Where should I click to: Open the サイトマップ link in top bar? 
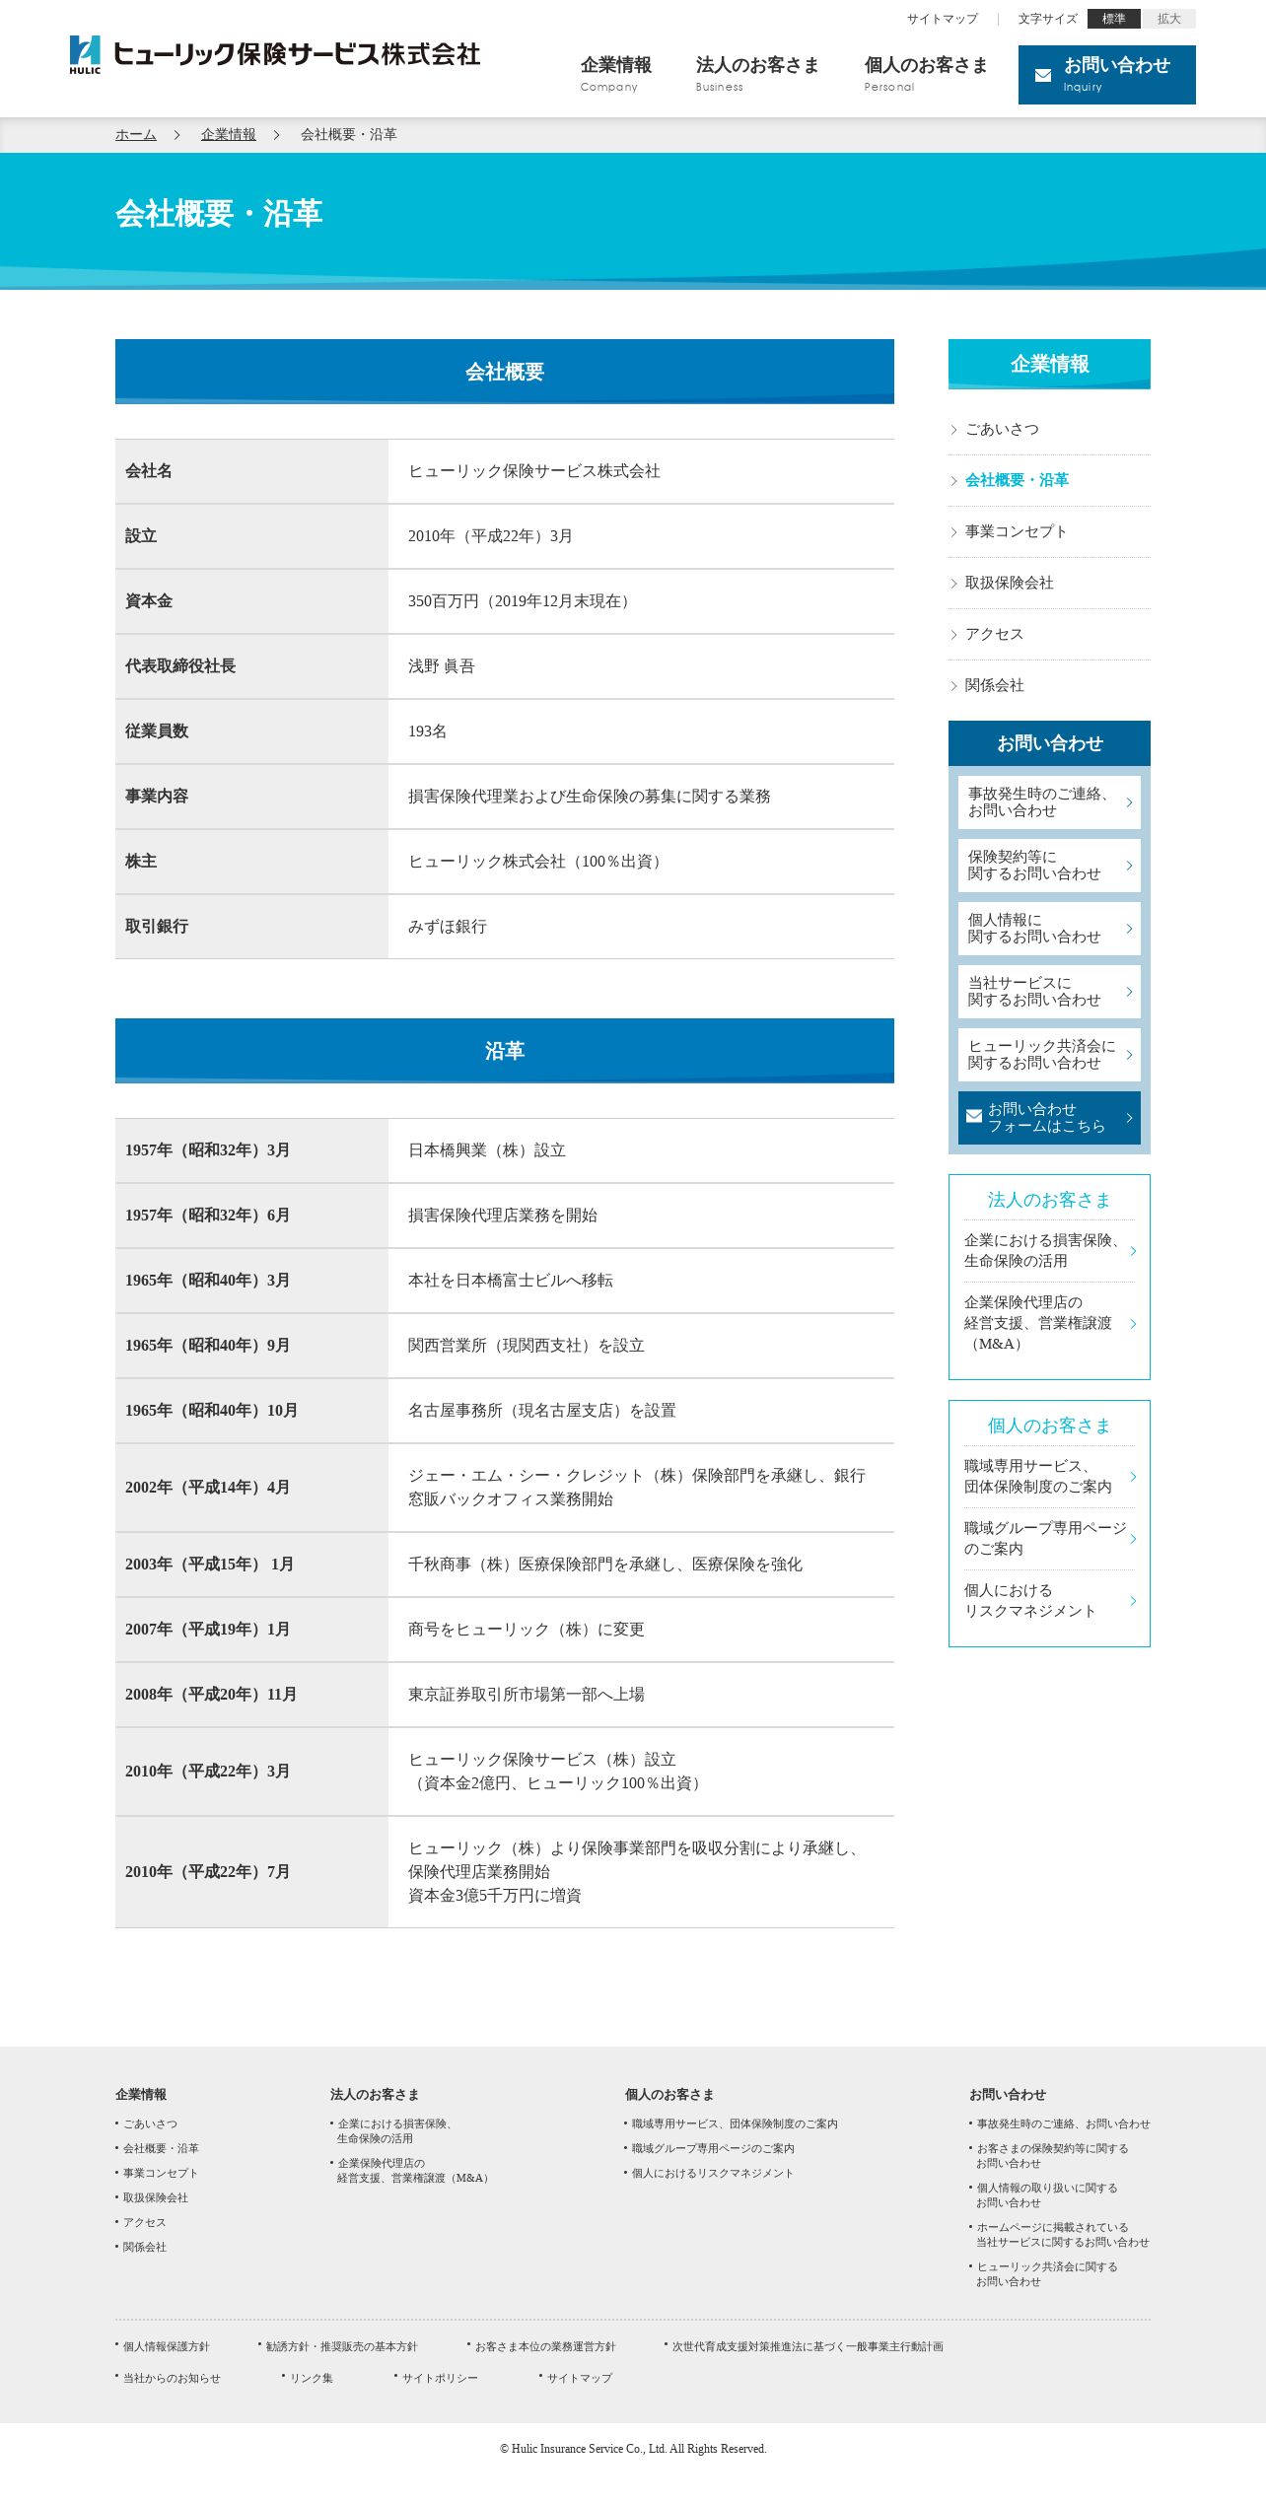pyautogui.click(x=943, y=19)
